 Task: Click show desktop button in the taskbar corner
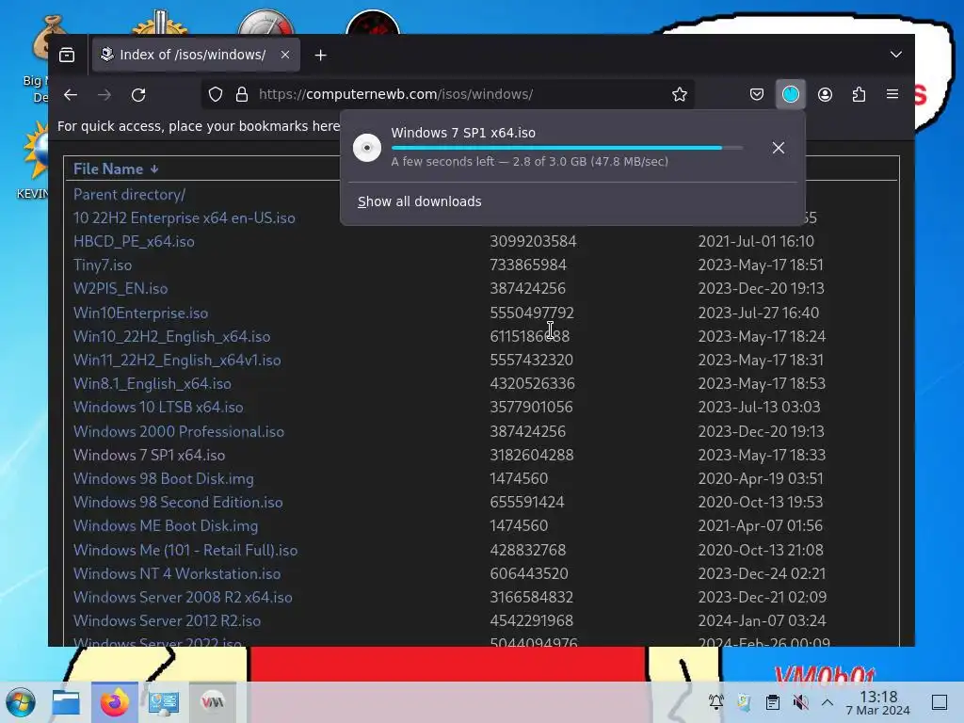point(940,702)
